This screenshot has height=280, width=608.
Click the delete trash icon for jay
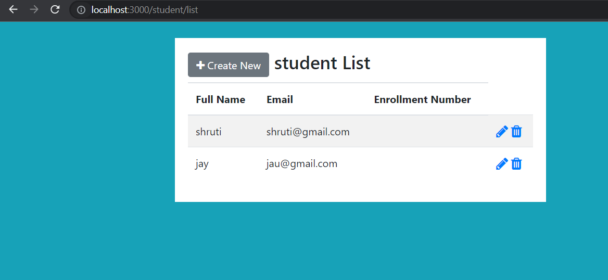[516, 164]
